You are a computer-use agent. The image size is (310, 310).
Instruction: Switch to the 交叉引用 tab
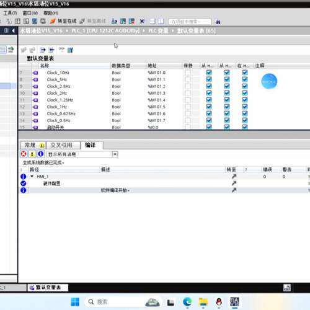coord(63,145)
